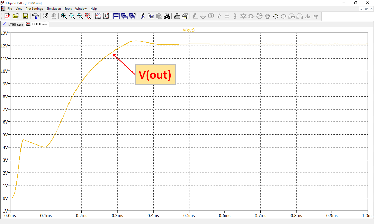Select the Zoom In magnifier tool

pos(64,16)
